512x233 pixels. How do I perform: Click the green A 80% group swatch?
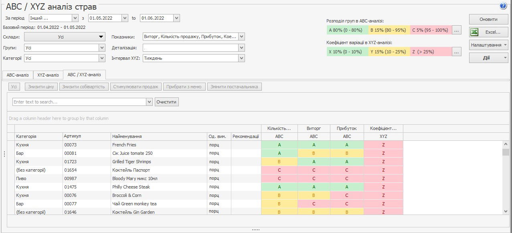click(x=347, y=30)
